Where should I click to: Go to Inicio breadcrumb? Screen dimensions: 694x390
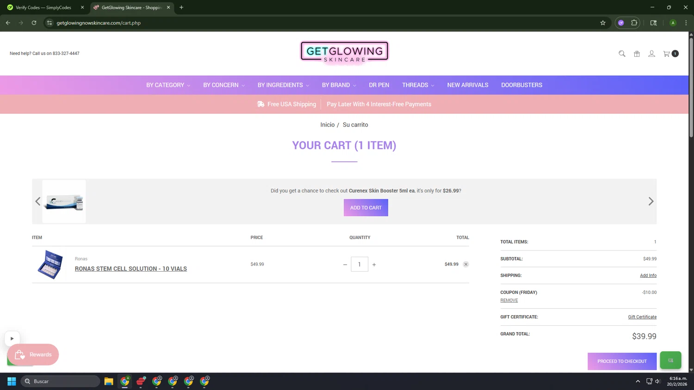coord(327,125)
